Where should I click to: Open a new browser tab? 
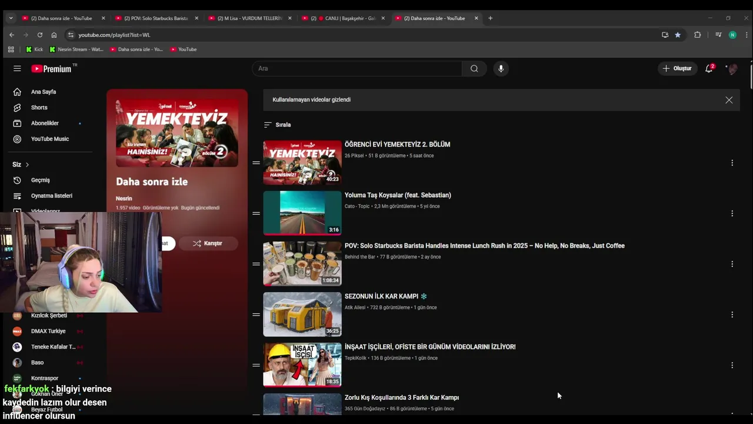490,18
